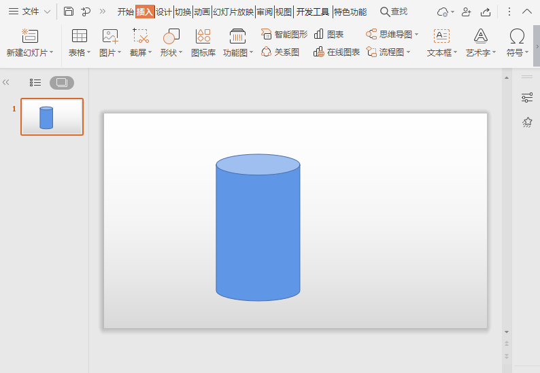540x373 pixels.
Task: Click the Save icon in quick toolbar
Action: coord(69,12)
